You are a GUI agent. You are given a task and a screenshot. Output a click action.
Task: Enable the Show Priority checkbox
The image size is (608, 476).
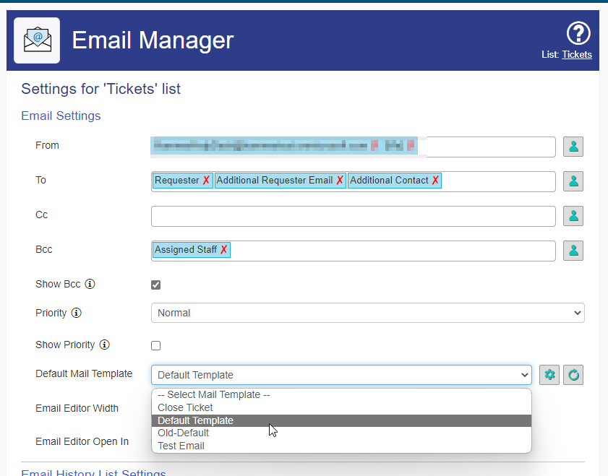click(156, 345)
